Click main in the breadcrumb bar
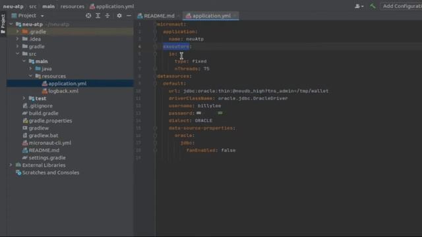This screenshot has height=237, width=422. (48, 6)
